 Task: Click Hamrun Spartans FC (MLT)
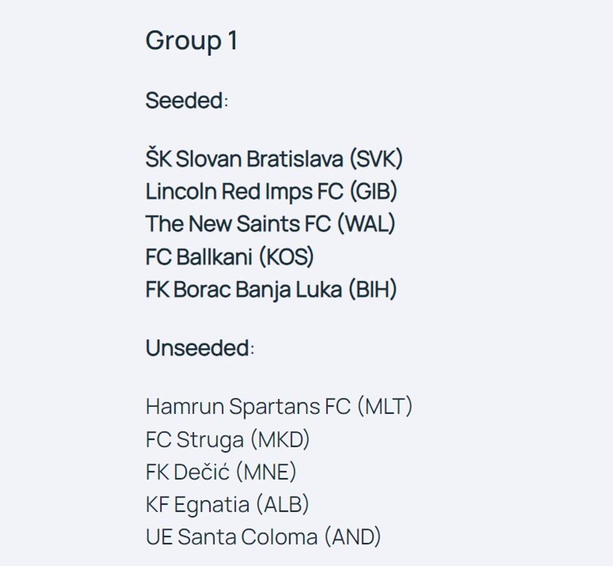(278, 407)
